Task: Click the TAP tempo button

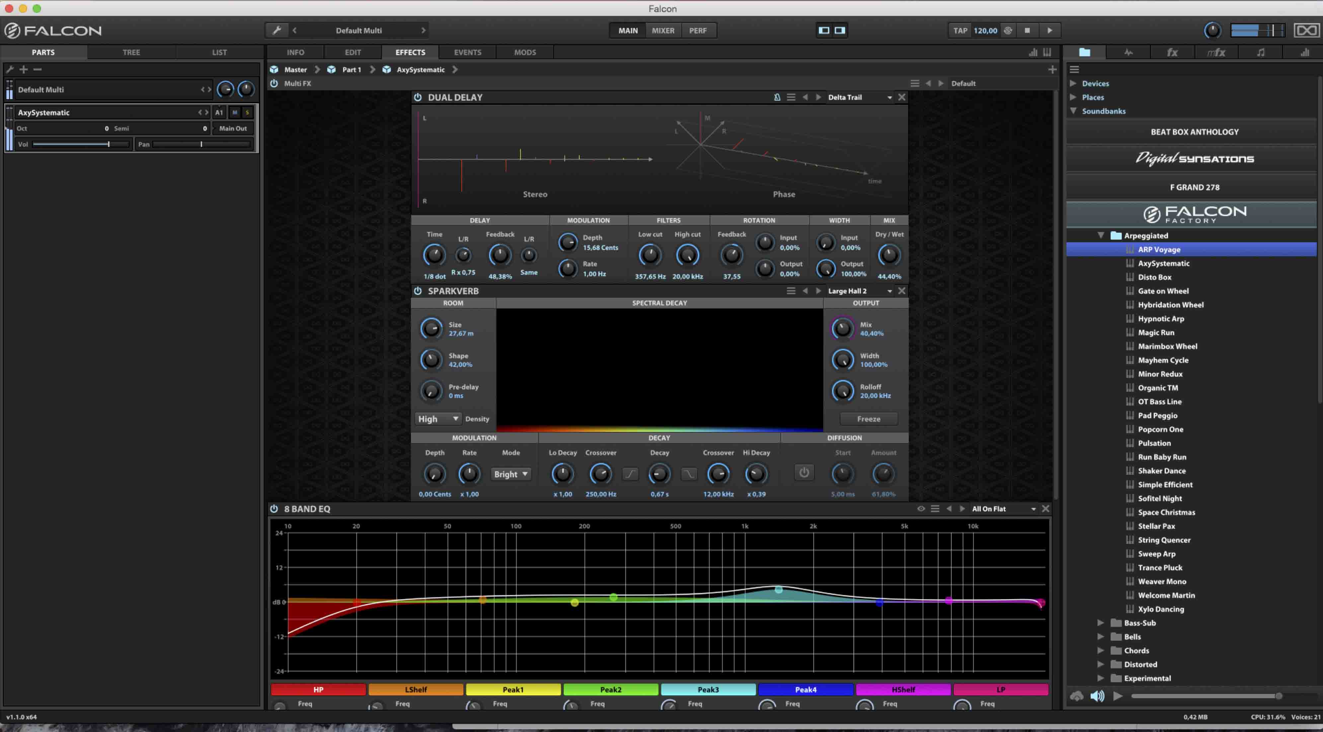Action: [961, 30]
